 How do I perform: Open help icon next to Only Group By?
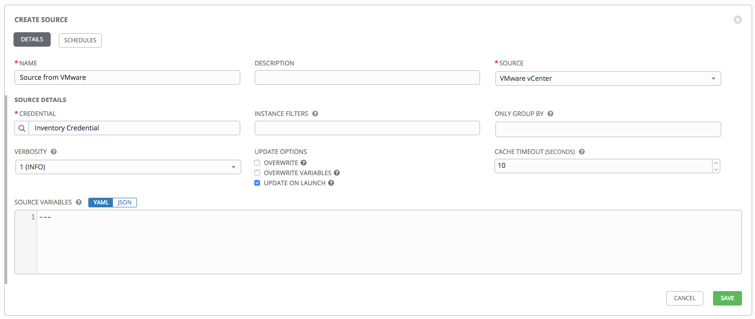[550, 114]
